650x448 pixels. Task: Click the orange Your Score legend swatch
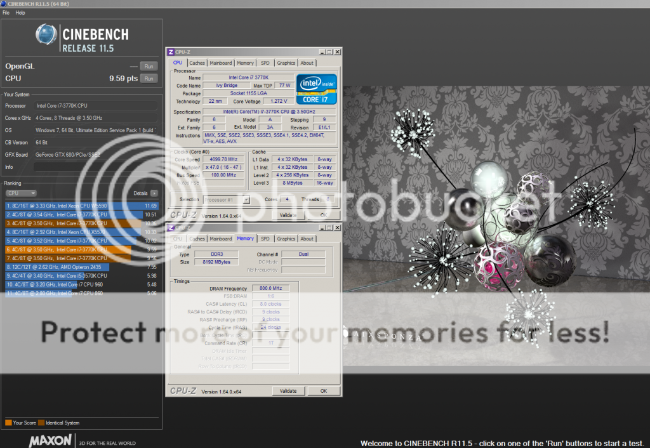point(8,423)
